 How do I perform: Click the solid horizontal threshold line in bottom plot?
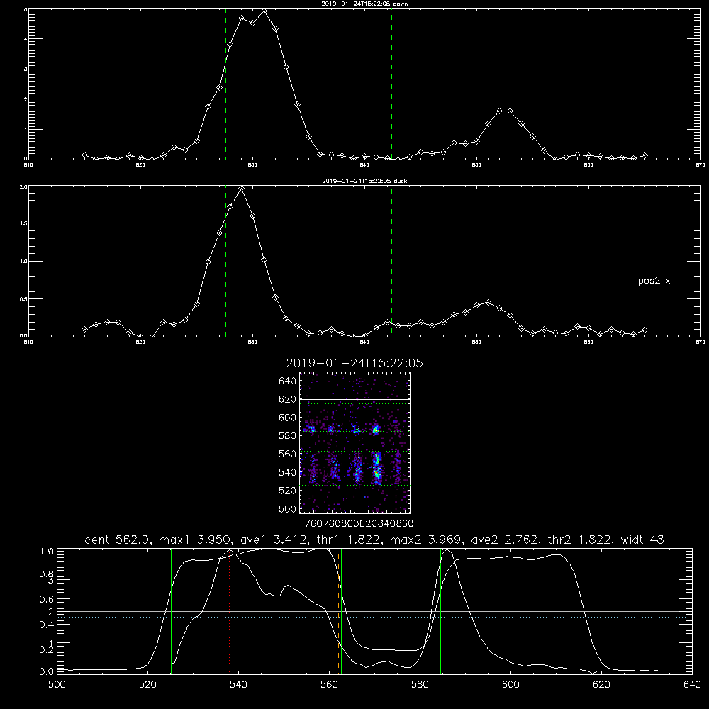click(x=374, y=611)
